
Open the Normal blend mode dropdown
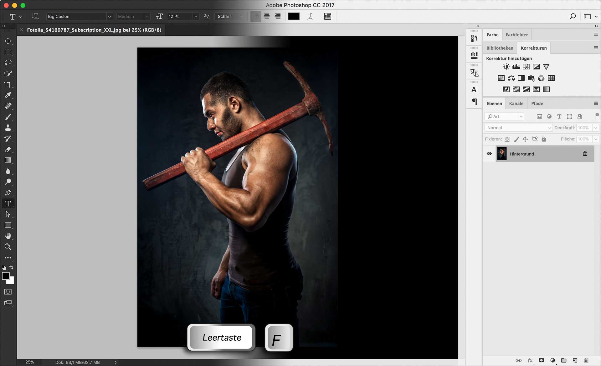(518, 128)
